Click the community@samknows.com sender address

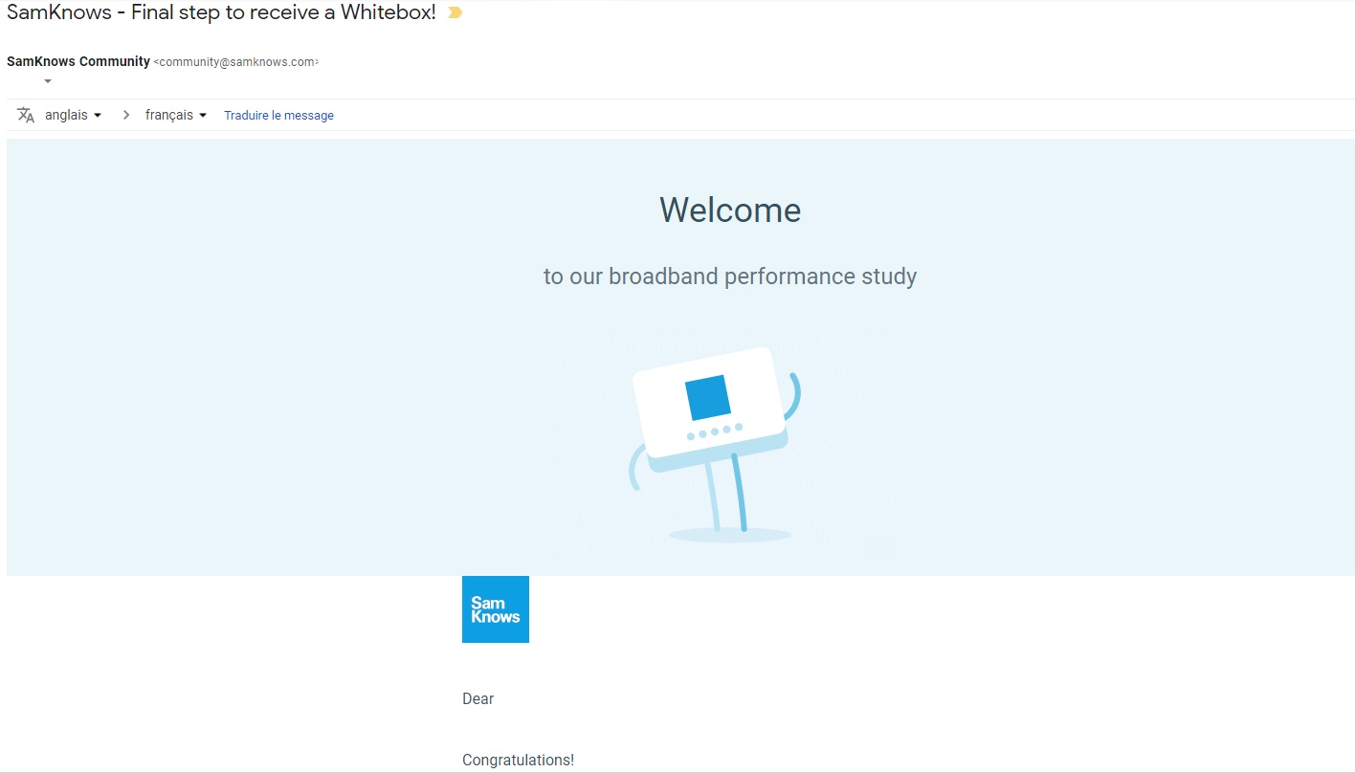pos(236,62)
